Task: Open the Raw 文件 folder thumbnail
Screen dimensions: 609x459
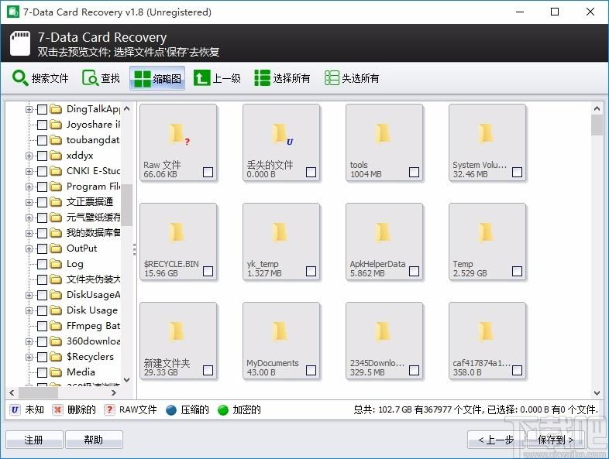Action: [178, 142]
